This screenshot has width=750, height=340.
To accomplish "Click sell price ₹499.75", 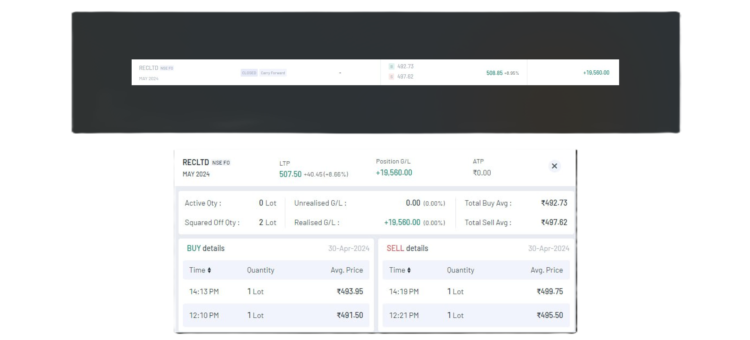I will point(550,292).
